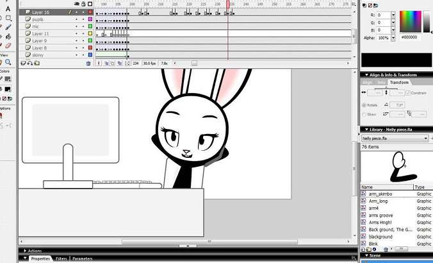Open the G value dropdown arrow

pos(393,22)
